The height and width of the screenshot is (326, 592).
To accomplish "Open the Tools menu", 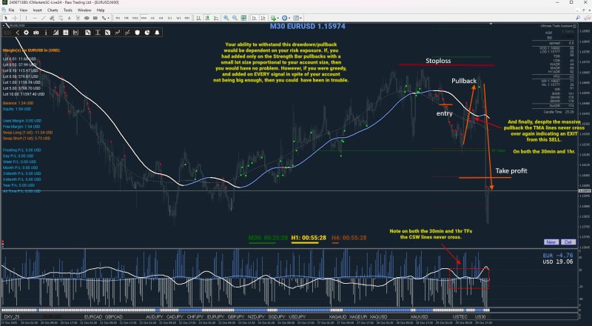I will [x=68, y=10].
